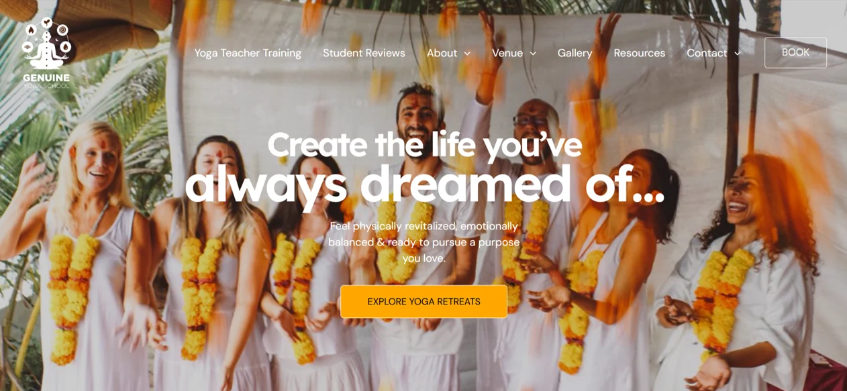Viewport: 847px width, 391px height.
Task: Expand the Contact dropdown chevron
Action: (x=738, y=54)
